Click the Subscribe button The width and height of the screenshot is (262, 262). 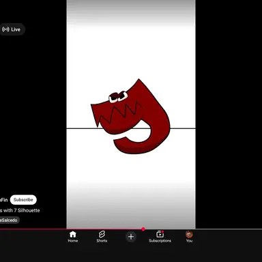23,200
